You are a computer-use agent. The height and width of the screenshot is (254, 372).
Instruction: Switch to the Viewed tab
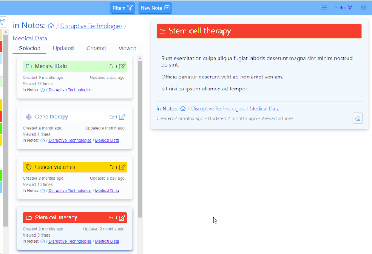coord(127,48)
